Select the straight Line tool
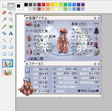112x111 pixels. point(4,40)
